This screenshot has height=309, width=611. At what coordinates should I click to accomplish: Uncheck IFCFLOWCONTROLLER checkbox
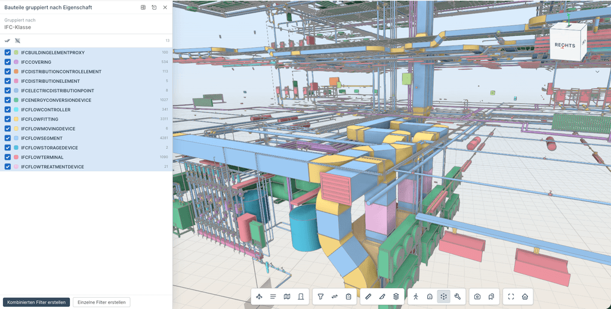7,110
